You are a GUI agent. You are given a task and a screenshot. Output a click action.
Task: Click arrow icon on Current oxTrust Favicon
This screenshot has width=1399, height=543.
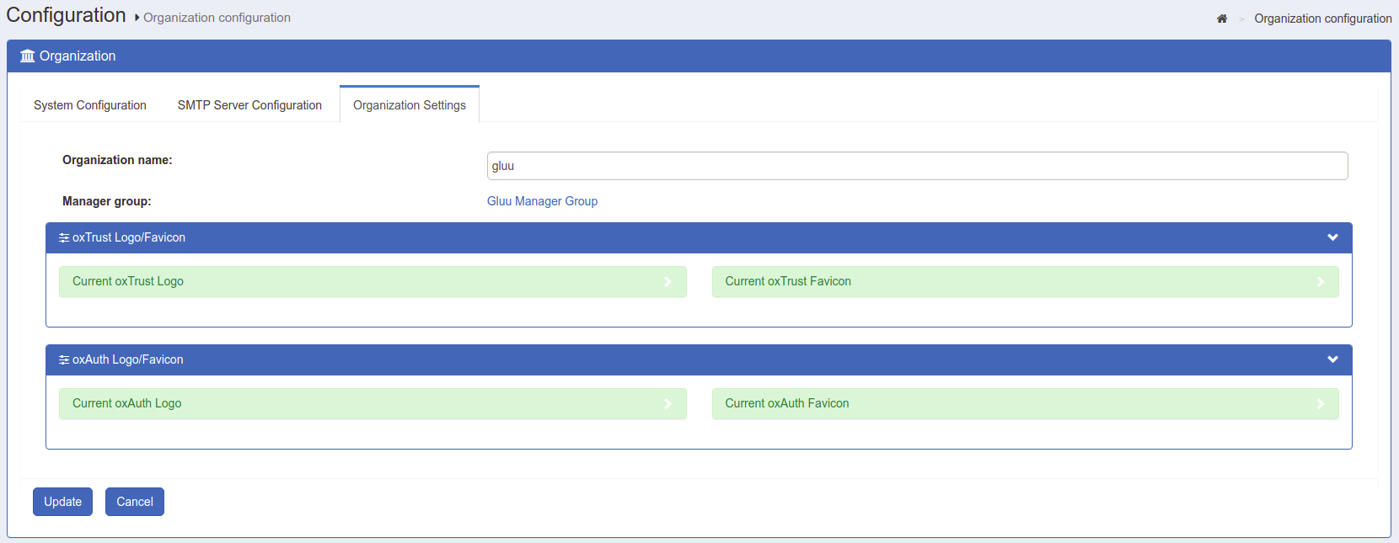pos(1320,282)
